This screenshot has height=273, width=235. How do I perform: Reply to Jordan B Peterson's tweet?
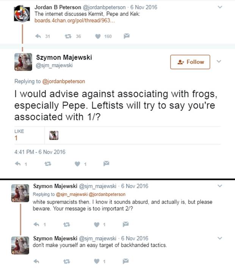click(38, 37)
